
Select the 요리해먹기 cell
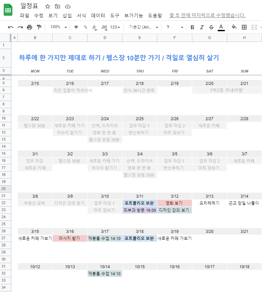[x=210, y=203]
